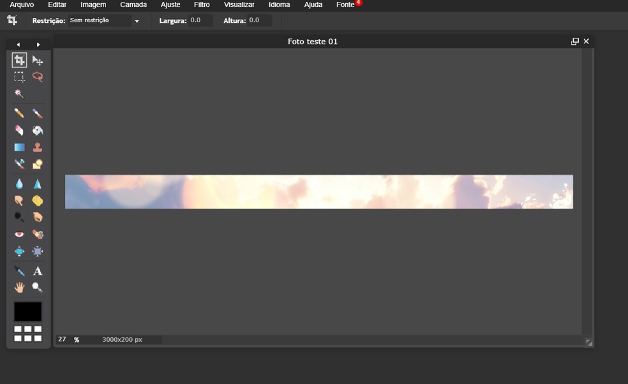
Task: Select the Brush tool
Action: [38, 114]
